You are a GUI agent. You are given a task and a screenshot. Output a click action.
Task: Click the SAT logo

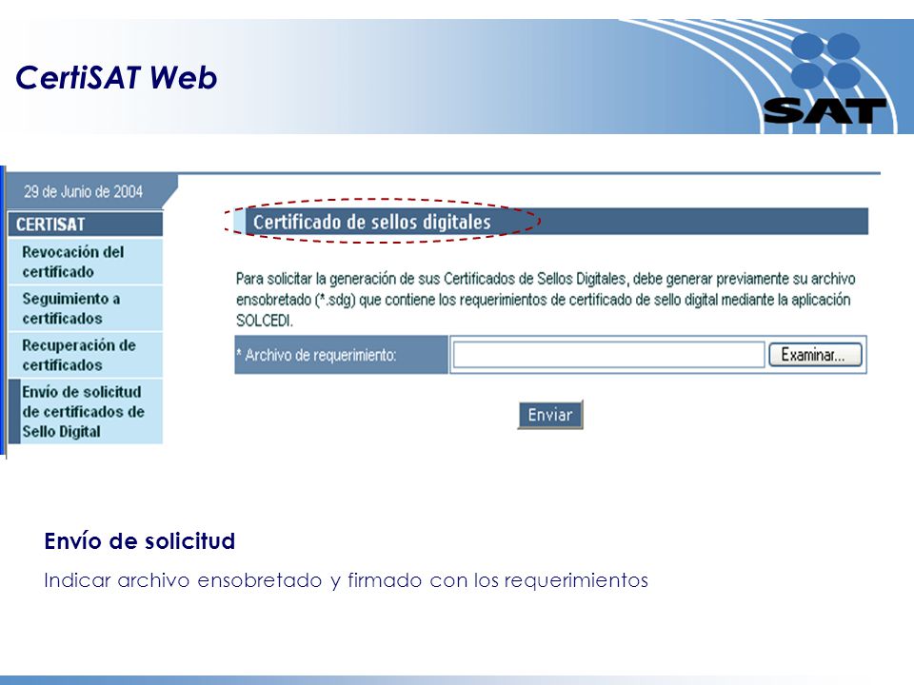(825, 79)
